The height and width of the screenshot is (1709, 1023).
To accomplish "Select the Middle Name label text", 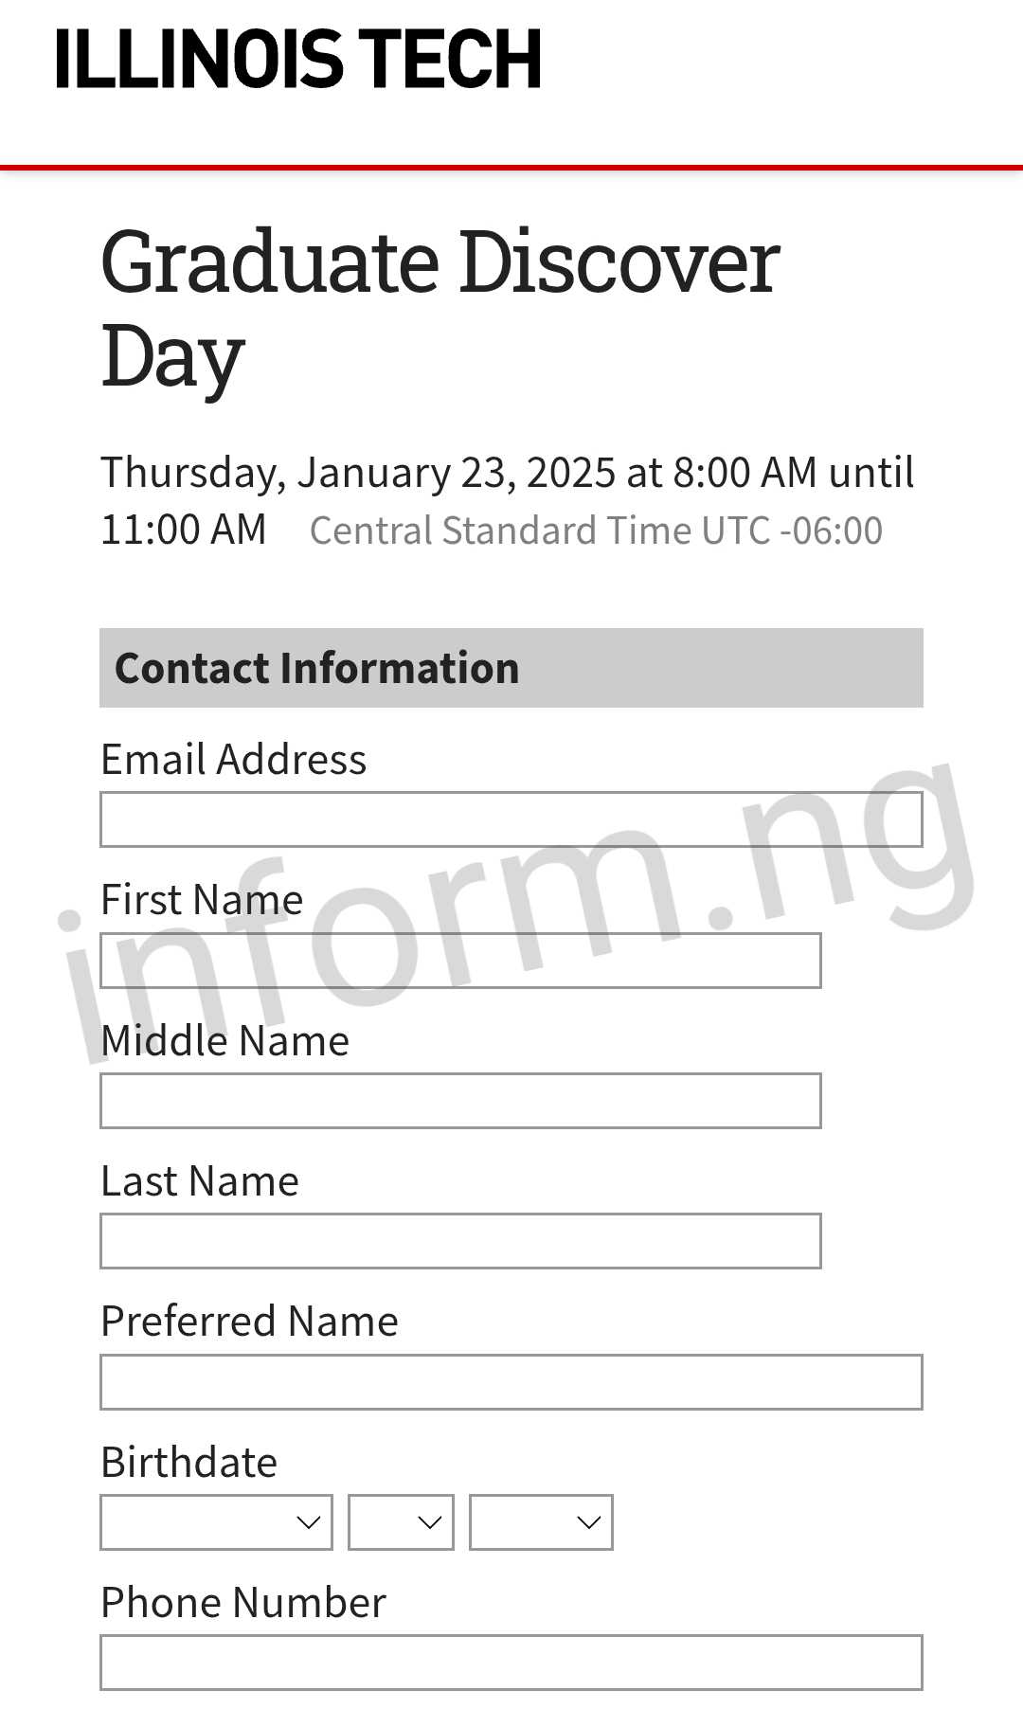I will [x=225, y=1040].
